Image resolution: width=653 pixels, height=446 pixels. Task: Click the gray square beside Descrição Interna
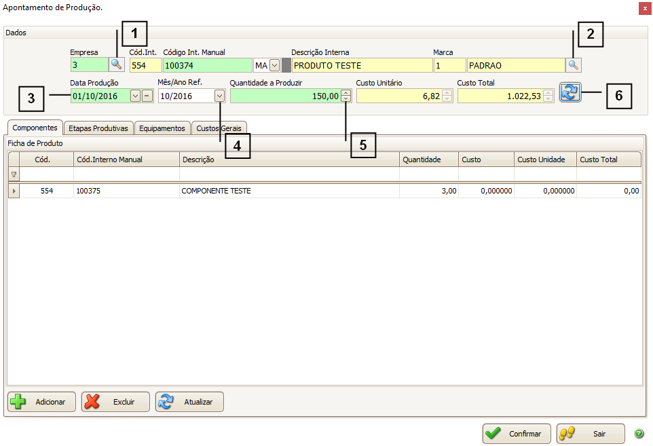pyautogui.click(x=286, y=65)
